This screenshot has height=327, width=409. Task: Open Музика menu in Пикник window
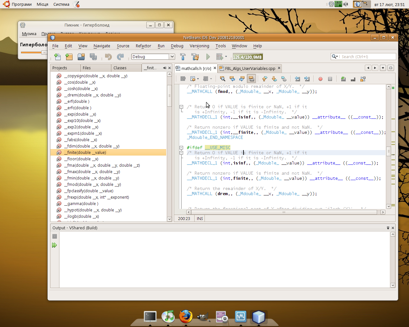pos(29,34)
